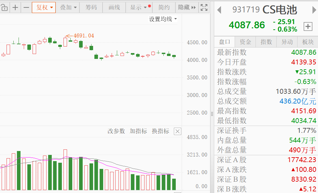Click 加指标 to add indicator

point(138,131)
